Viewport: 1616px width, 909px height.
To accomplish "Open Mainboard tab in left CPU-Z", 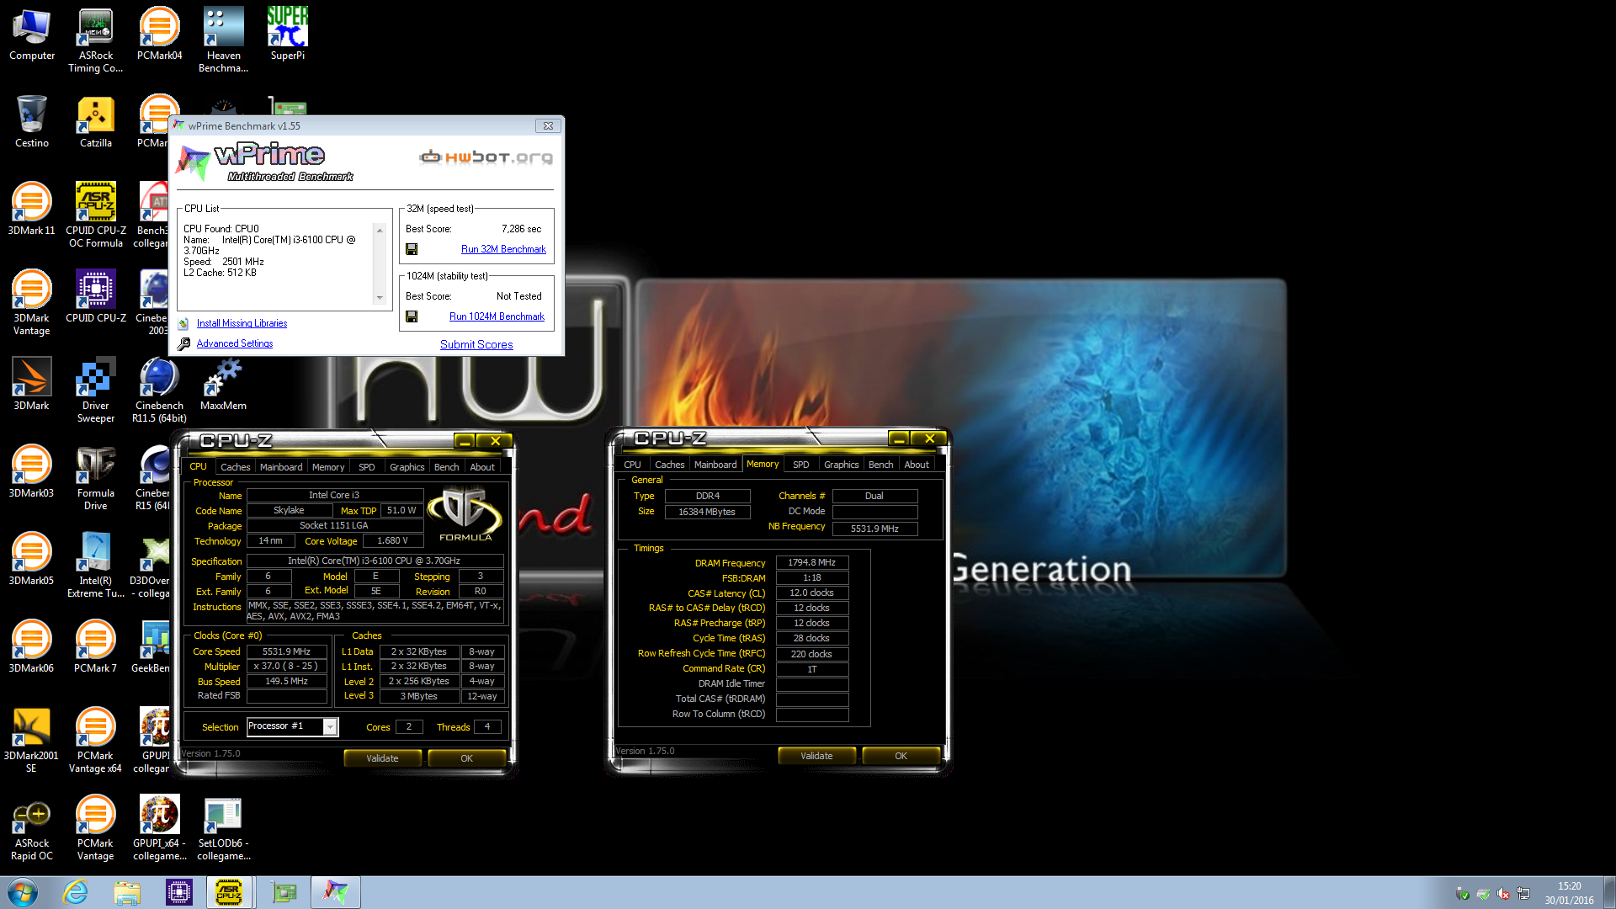I will [x=281, y=467].
